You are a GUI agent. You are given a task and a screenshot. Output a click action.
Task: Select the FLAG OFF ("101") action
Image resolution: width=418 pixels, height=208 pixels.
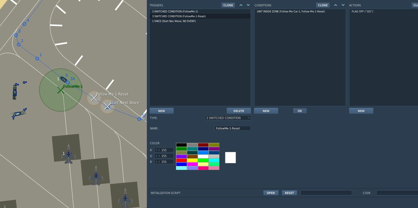[x=384, y=12]
